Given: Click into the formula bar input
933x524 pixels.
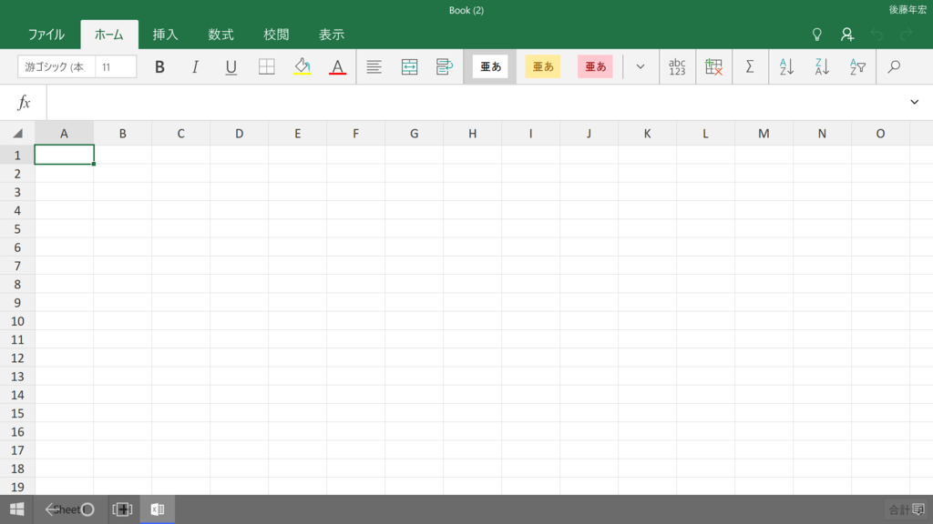Looking at the screenshot, I should tap(471, 102).
